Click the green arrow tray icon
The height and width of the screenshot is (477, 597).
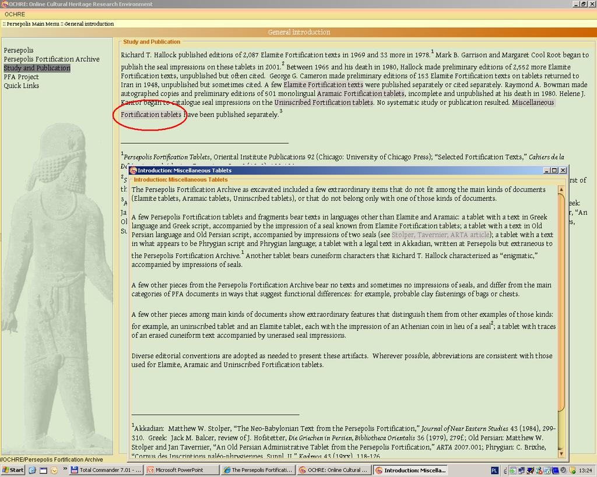point(513,471)
